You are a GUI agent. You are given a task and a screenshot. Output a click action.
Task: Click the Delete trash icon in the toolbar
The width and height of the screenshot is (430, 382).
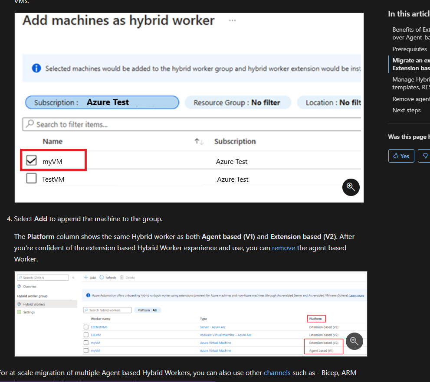pyautogui.click(x=122, y=278)
